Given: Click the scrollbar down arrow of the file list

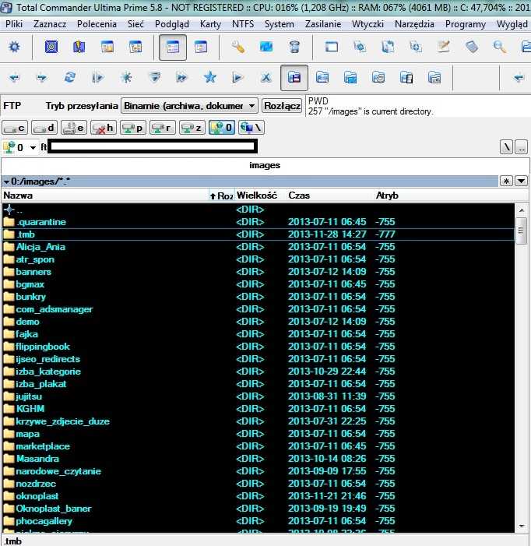Looking at the screenshot, I should (x=521, y=527).
